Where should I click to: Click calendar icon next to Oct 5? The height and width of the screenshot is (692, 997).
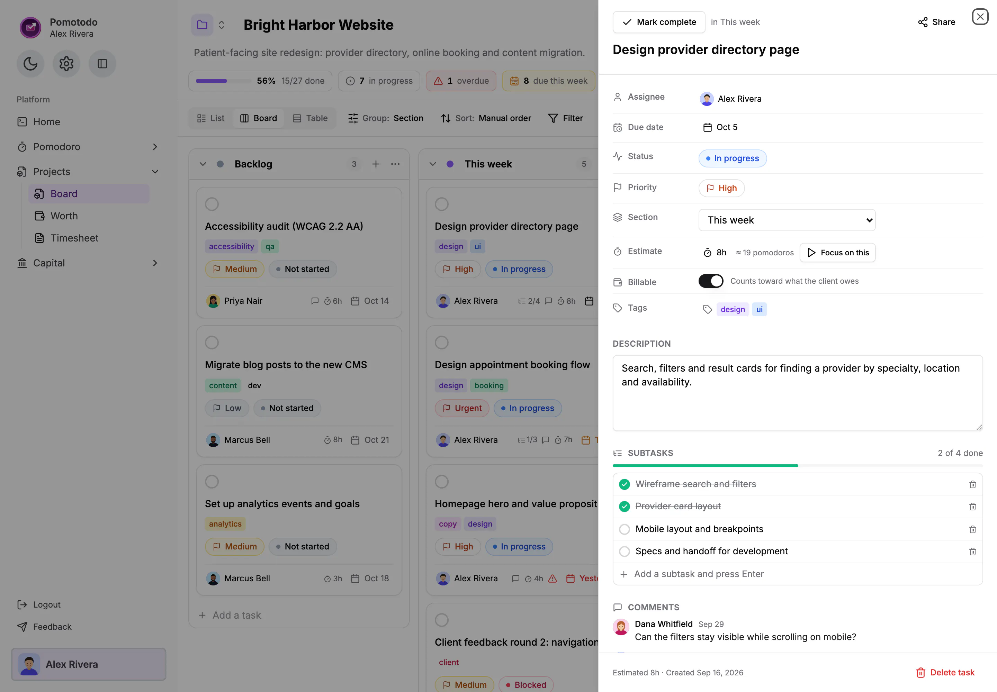[x=708, y=127]
